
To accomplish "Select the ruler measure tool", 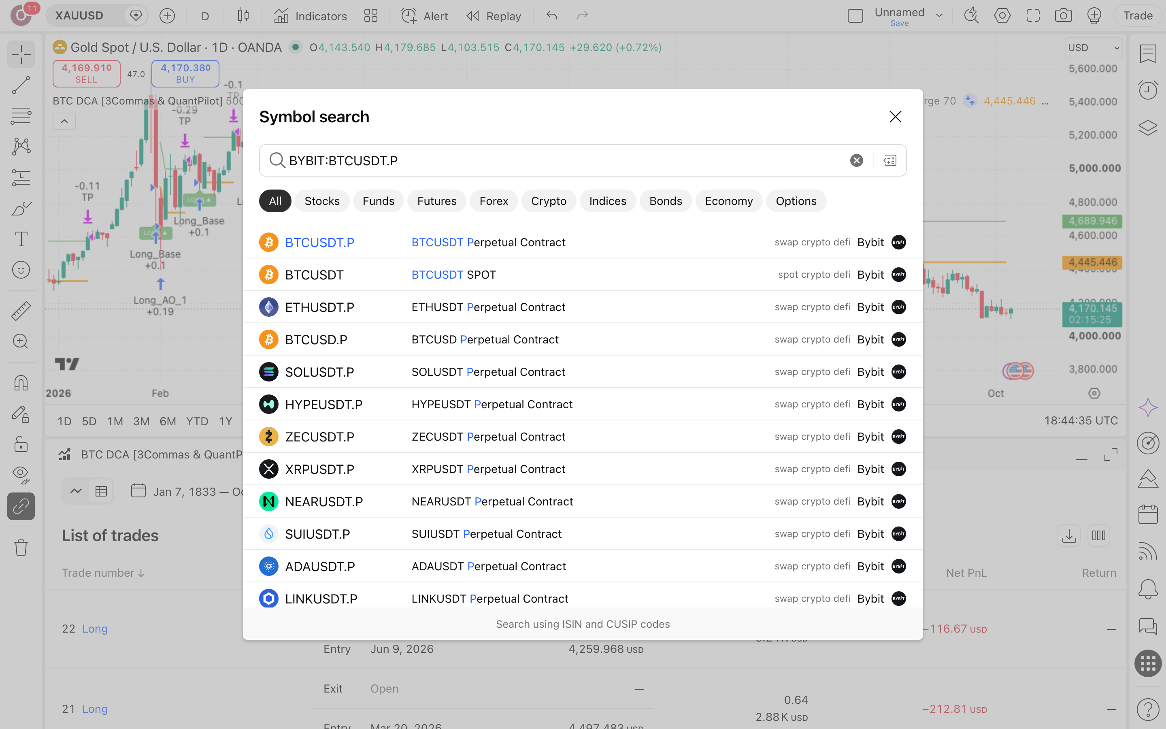I will [x=21, y=311].
